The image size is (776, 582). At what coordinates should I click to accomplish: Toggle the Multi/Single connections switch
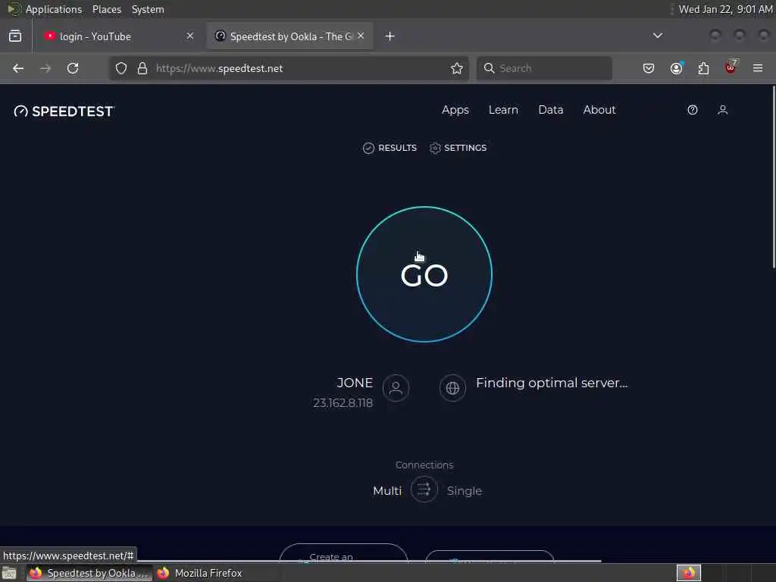tap(424, 490)
